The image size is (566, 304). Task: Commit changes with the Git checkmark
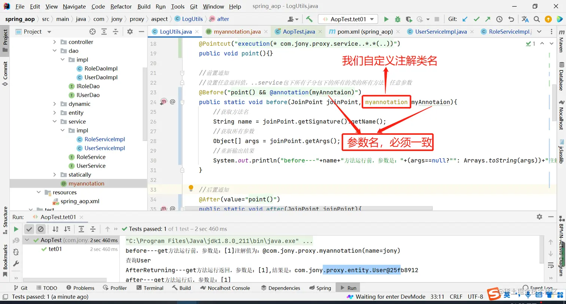(x=477, y=19)
